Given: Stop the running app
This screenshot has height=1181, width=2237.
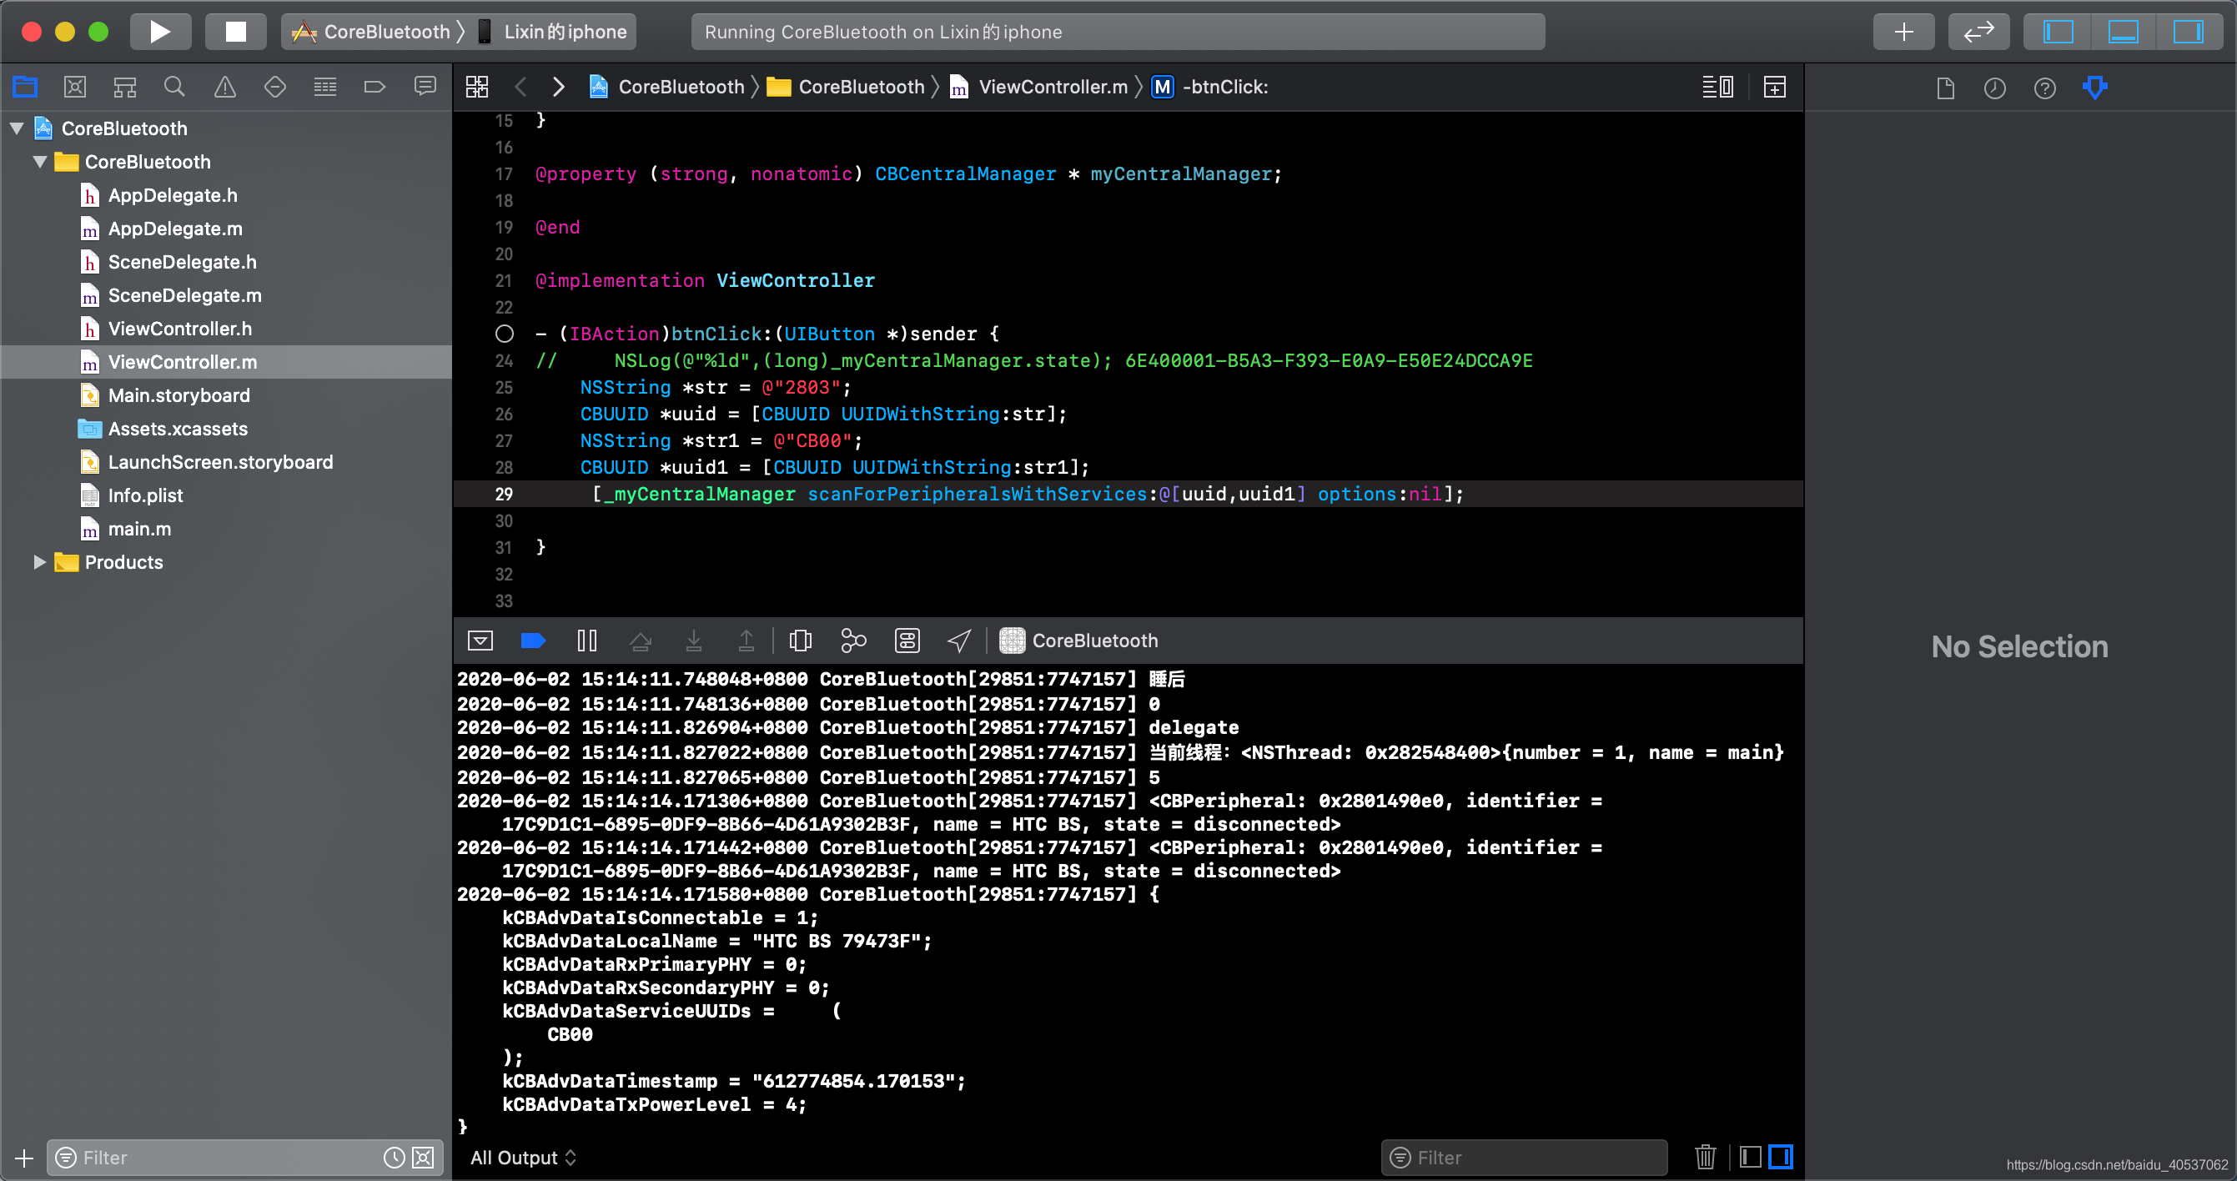Looking at the screenshot, I should click(x=235, y=33).
